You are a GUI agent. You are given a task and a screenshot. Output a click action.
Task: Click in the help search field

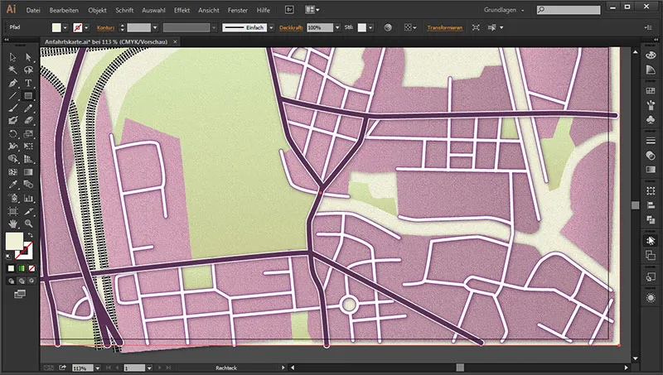click(569, 9)
